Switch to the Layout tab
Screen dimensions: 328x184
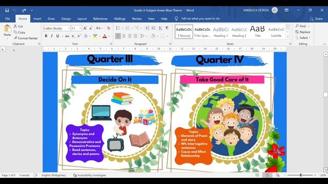tap(82, 18)
